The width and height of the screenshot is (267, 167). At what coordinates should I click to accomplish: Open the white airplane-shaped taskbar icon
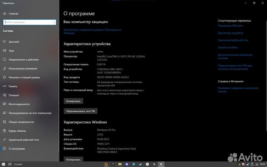(154, 164)
